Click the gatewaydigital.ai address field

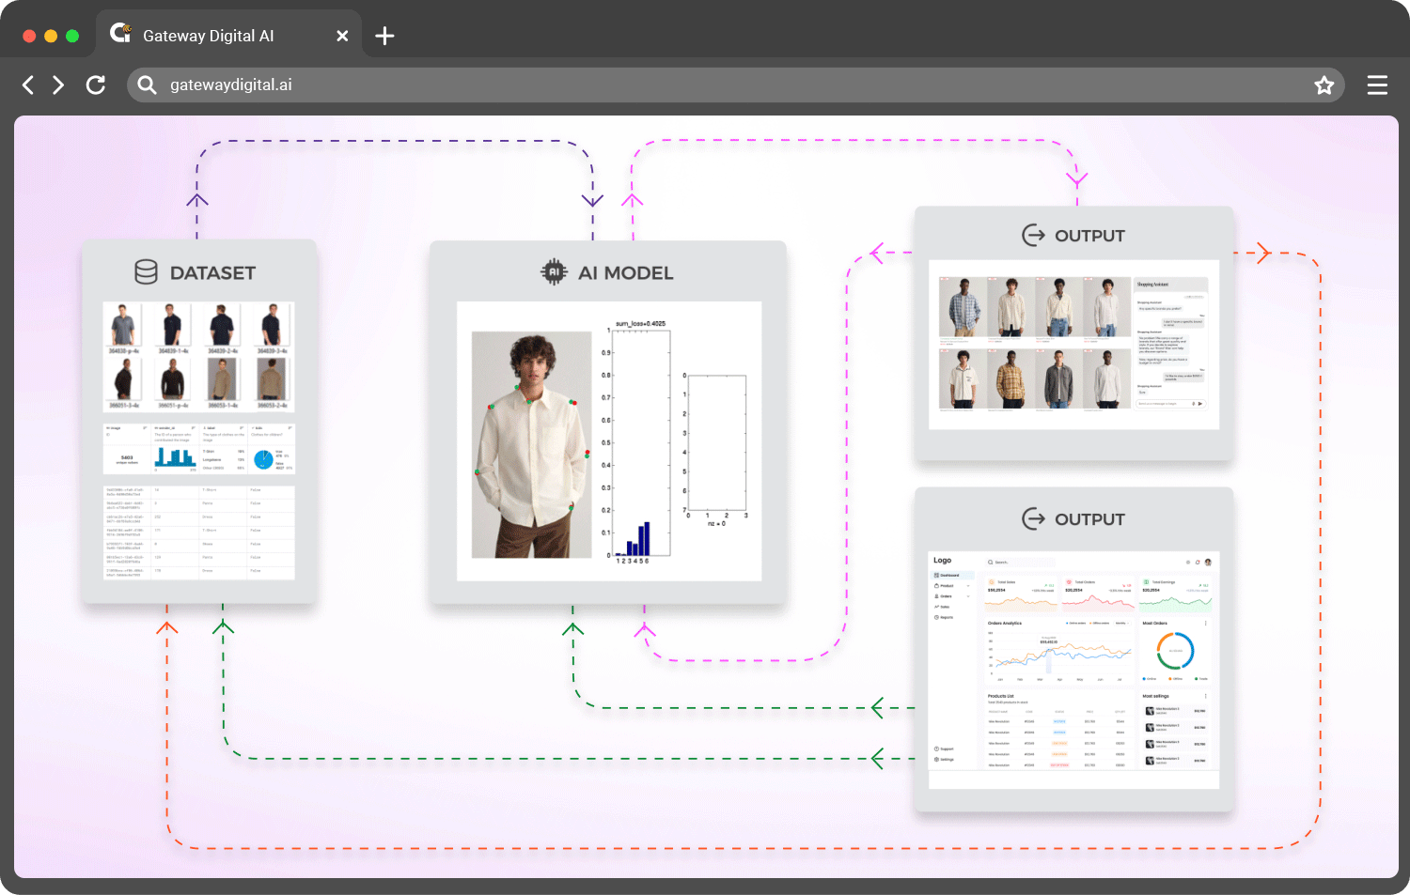point(658,85)
